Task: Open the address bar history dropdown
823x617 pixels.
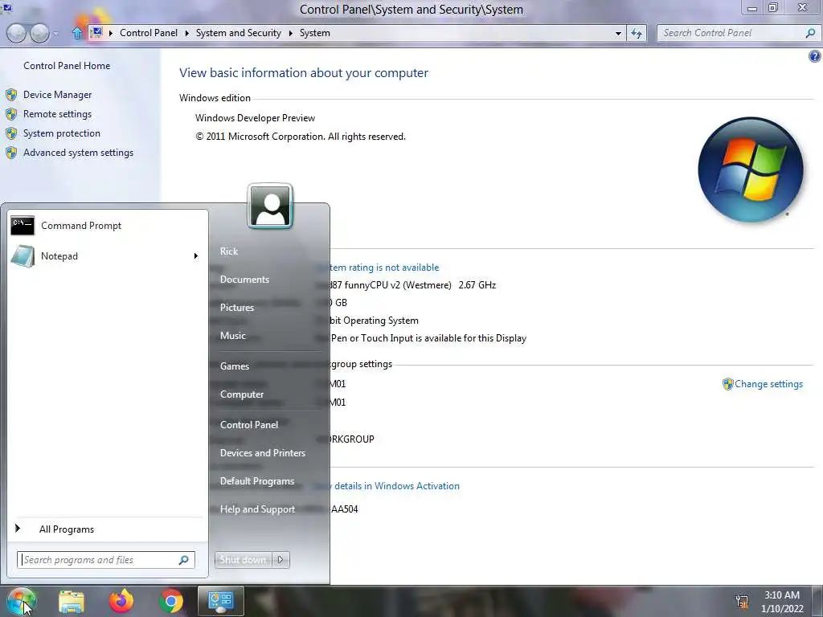Action: (618, 34)
